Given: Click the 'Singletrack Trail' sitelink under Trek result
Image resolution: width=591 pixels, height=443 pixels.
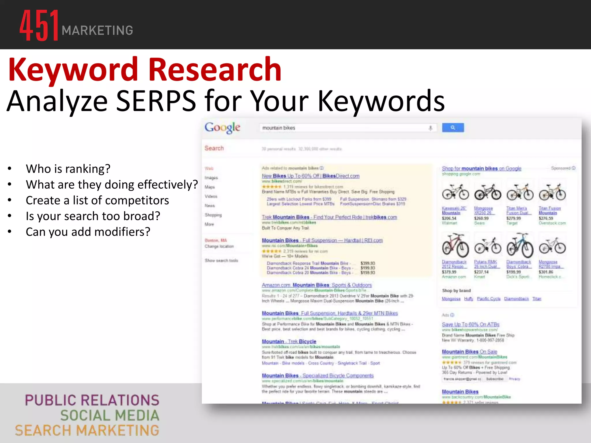Looking at the screenshot, I should (352, 363).
